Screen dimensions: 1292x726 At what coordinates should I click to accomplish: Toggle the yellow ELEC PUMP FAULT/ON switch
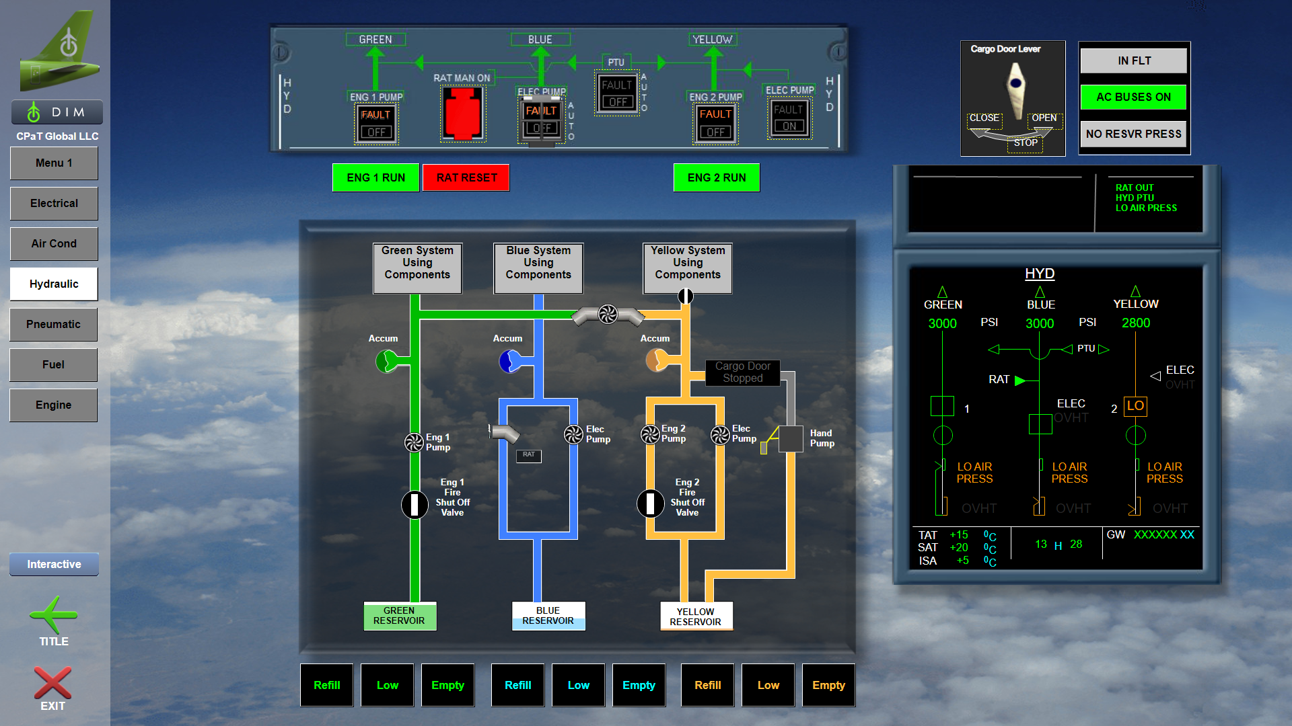(789, 118)
